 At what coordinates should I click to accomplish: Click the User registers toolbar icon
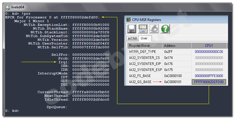[143, 29]
